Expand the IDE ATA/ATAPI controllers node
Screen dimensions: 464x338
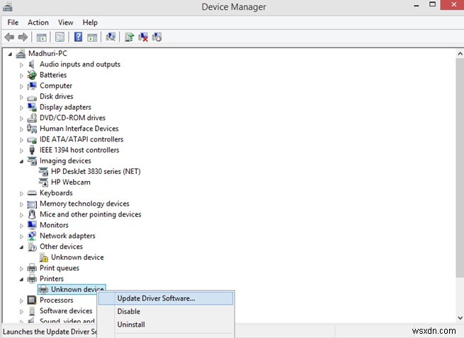pos(21,140)
